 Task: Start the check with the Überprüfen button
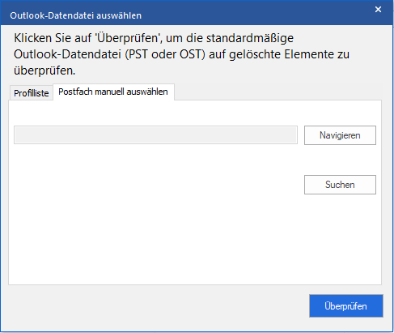click(346, 306)
